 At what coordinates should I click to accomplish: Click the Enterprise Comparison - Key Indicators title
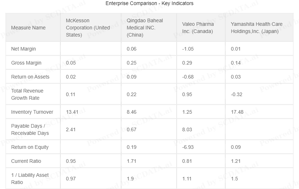coord(150,3)
